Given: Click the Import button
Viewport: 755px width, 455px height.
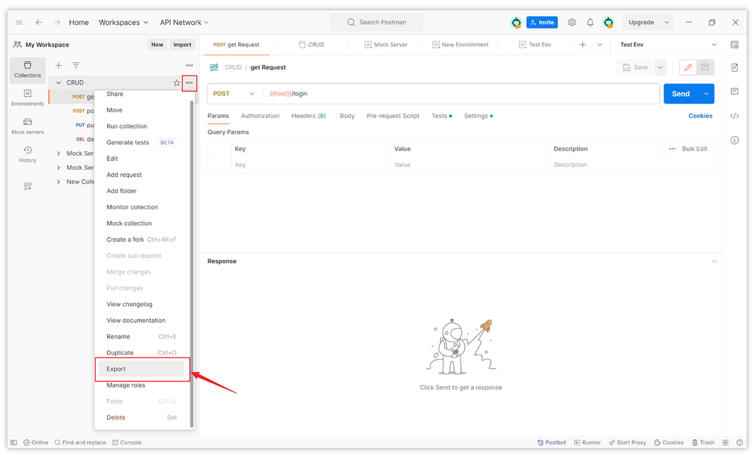Looking at the screenshot, I should pyautogui.click(x=183, y=45).
